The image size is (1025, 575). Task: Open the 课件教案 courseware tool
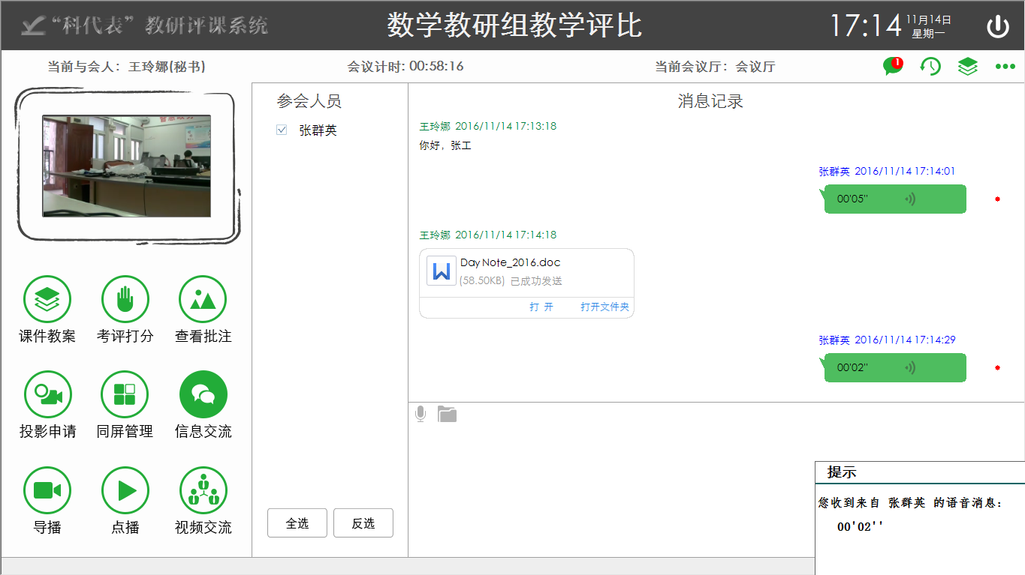pos(47,298)
